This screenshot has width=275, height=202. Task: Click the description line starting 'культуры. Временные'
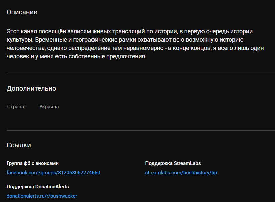[123, 40]
